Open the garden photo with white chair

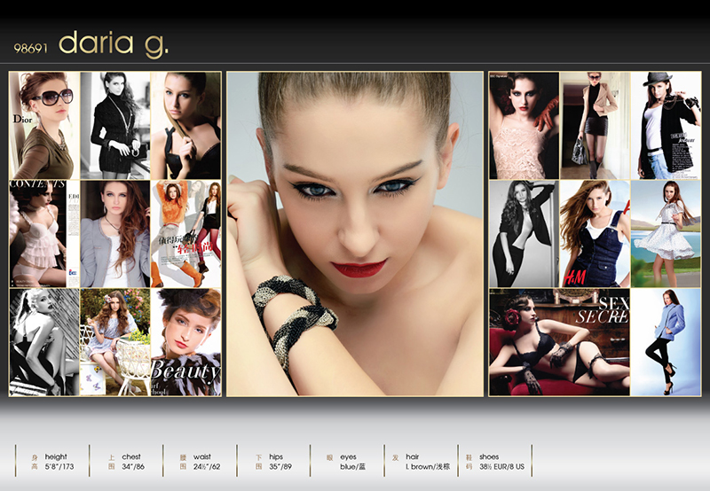(x=115, y=342)
